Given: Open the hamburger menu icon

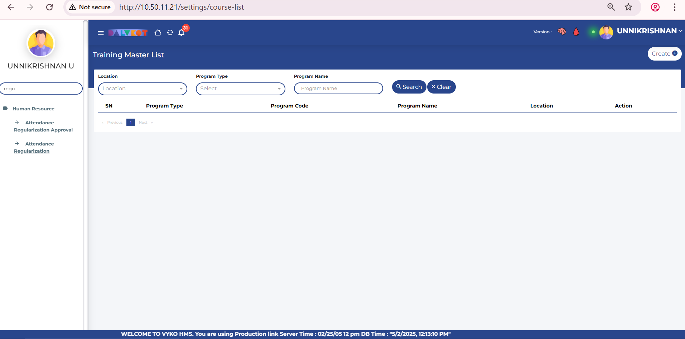Looking at the screenshot, I should [101, 33].
